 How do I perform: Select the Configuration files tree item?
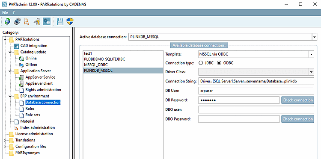click(x=31, y=147)
